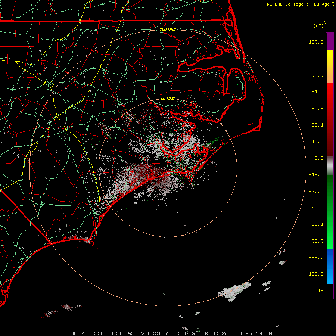Pick the purple segment of the color bar
This screenshot has height=336, width=336.
[x=330, y=41]
